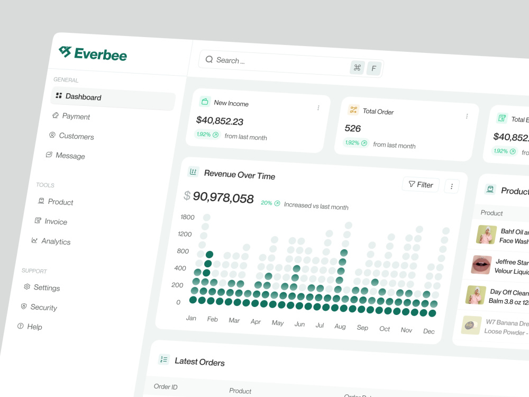Click the Help question mark icon
The width and height of the screenshot is (529, 397).
21,326
